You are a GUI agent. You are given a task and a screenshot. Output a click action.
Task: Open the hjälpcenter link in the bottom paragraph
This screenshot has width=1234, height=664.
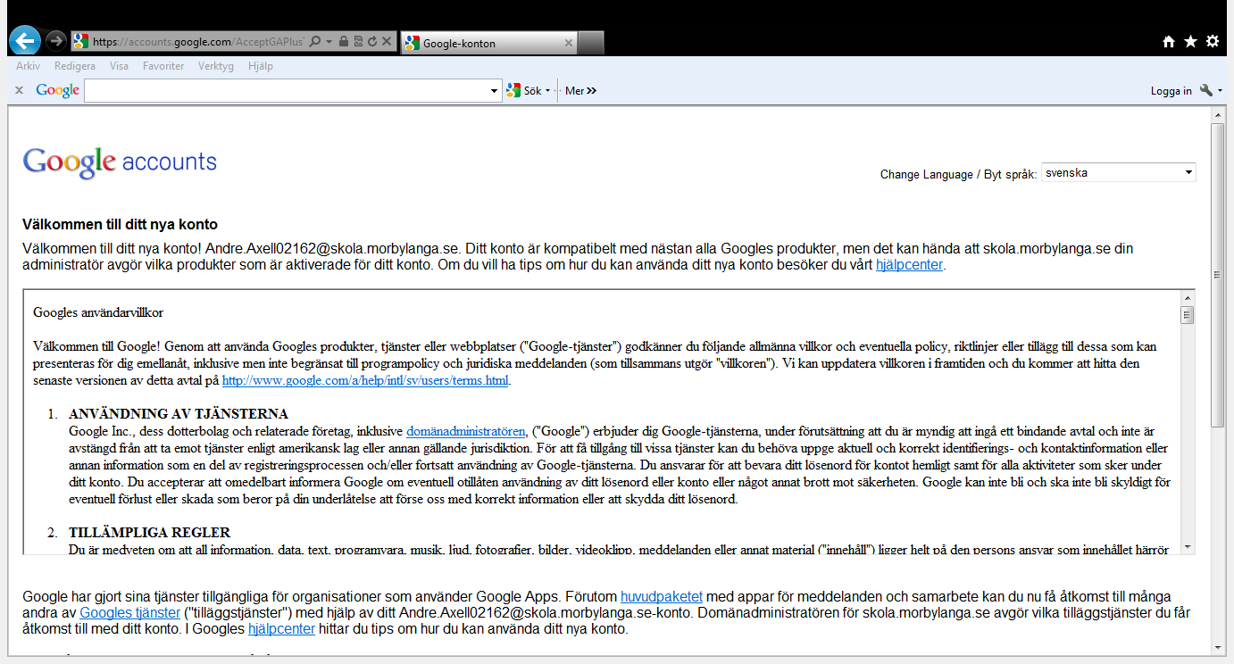click(281, 629)
